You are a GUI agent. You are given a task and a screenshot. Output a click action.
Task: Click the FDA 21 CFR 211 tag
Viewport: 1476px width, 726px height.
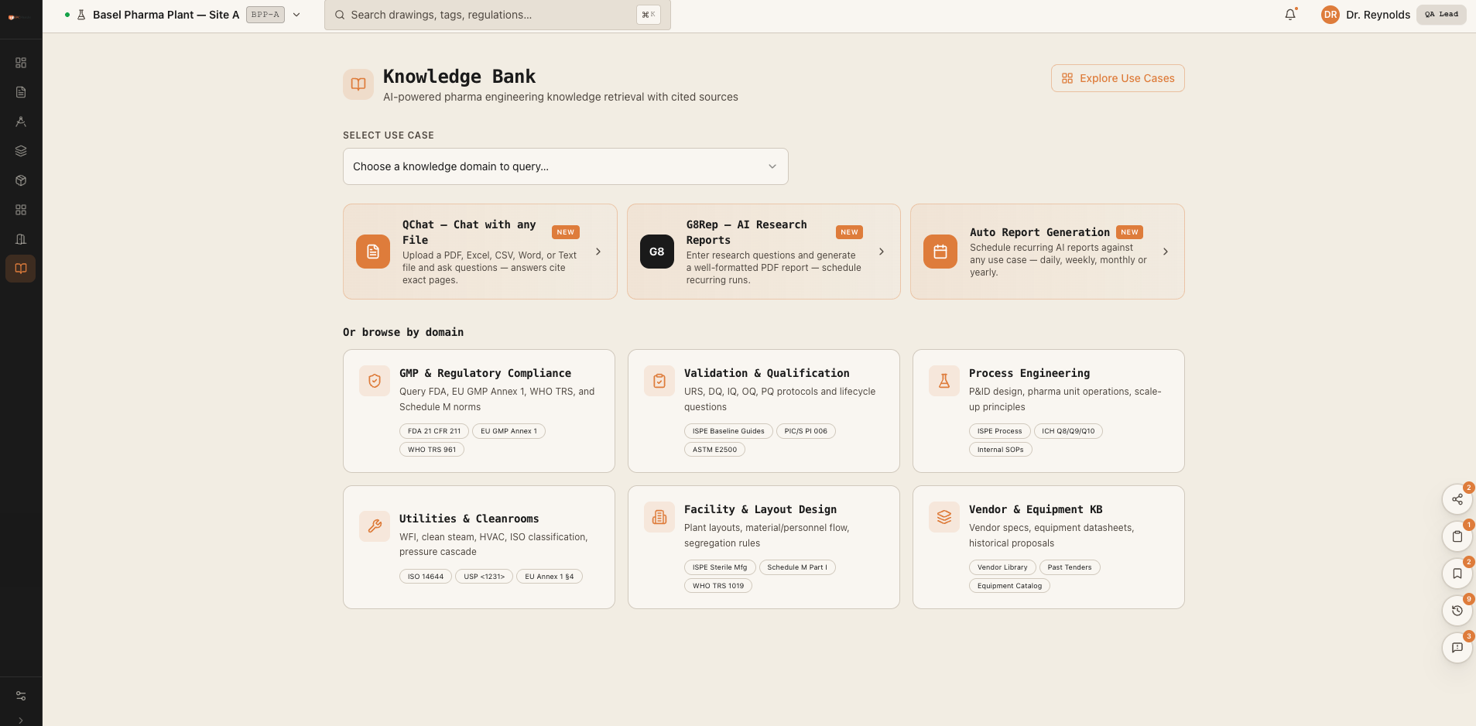[434, 431]
